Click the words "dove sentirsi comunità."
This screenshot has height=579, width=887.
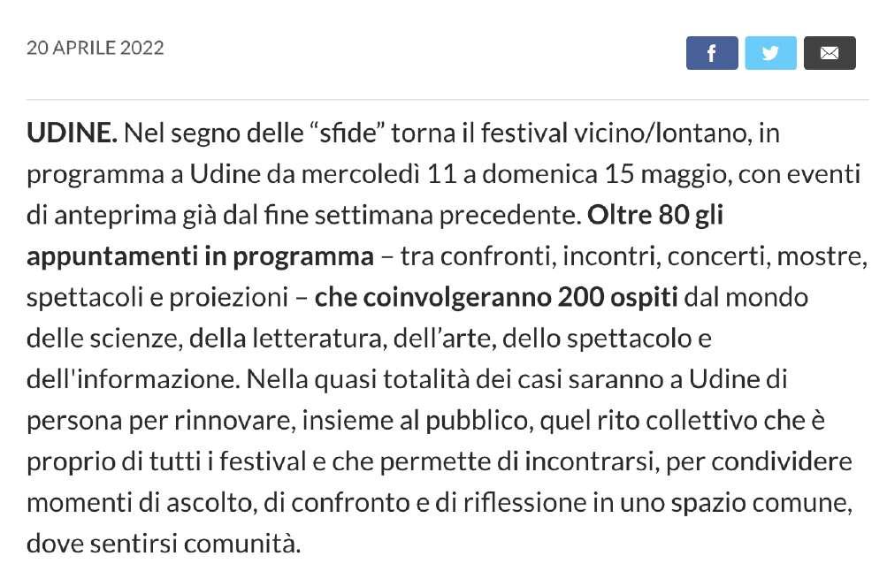click(x=164, y=544)
